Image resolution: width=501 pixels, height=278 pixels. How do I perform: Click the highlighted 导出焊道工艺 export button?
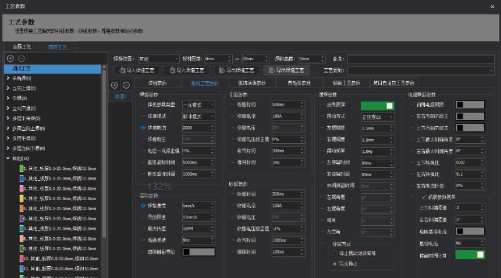(x=286, y=71)
